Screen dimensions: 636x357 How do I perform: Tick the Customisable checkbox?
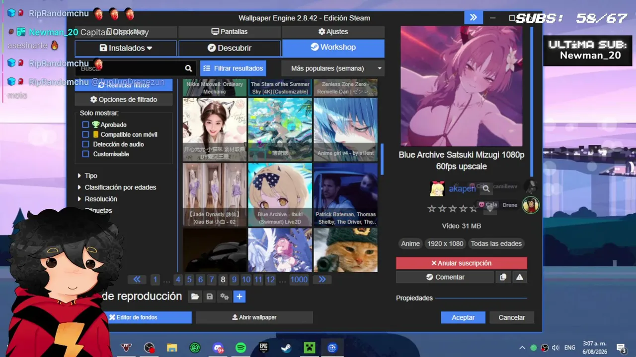[85, 154]
